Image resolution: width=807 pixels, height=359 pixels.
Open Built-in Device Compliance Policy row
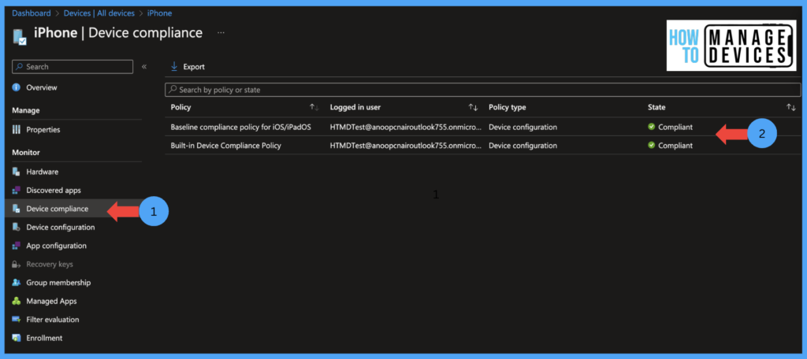point(226,146)
